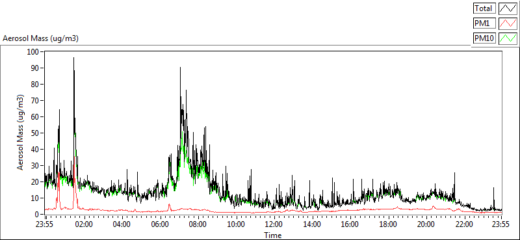Select the 0 y-axis minimum value
Image resolution: width=520 pixels, height=240 pixels.
[38, 215]
